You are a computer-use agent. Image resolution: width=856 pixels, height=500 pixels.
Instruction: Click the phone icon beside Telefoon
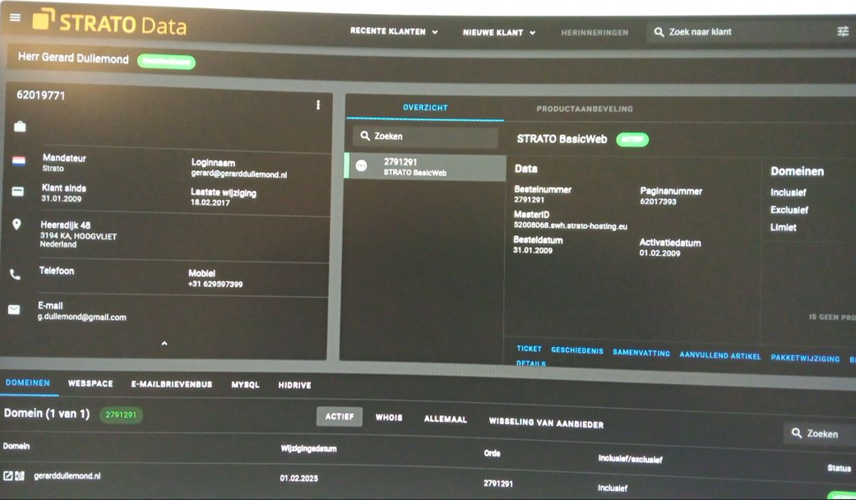point(15,275)
